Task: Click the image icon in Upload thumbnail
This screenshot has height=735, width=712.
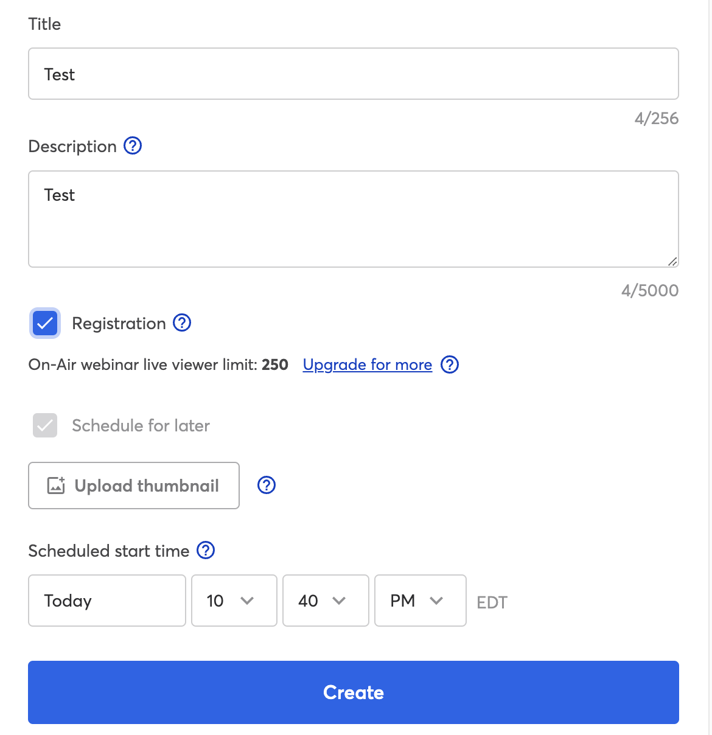Action: 56,486
